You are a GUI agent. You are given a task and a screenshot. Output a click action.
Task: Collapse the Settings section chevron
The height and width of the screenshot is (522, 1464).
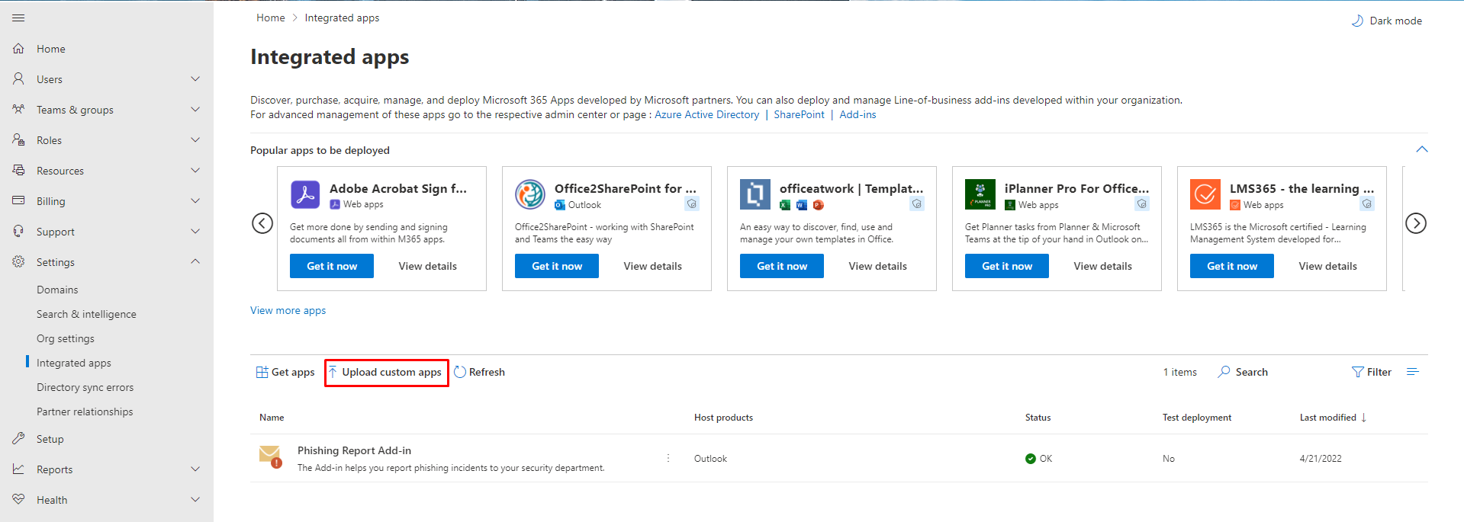[195, 261]
